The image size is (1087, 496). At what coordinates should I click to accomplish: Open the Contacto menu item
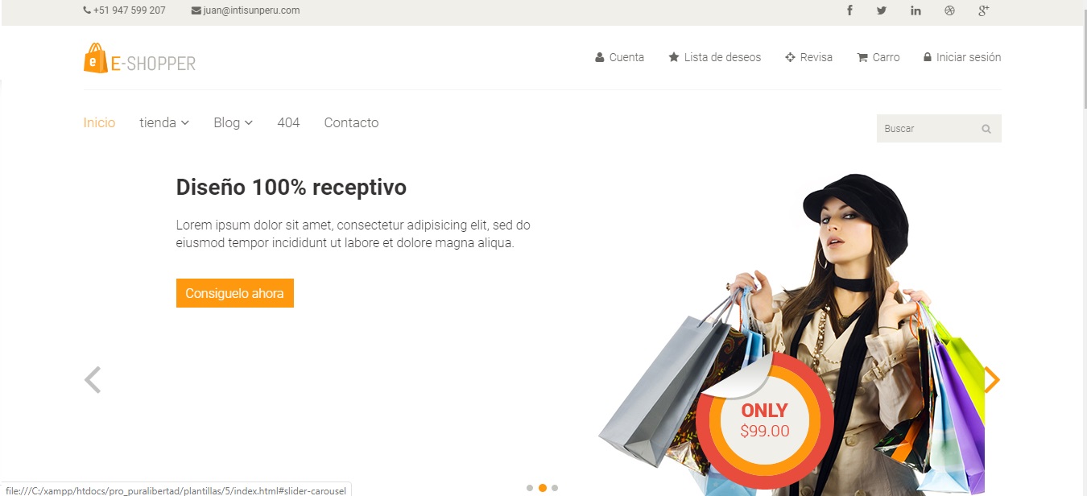tap(351, 122)
